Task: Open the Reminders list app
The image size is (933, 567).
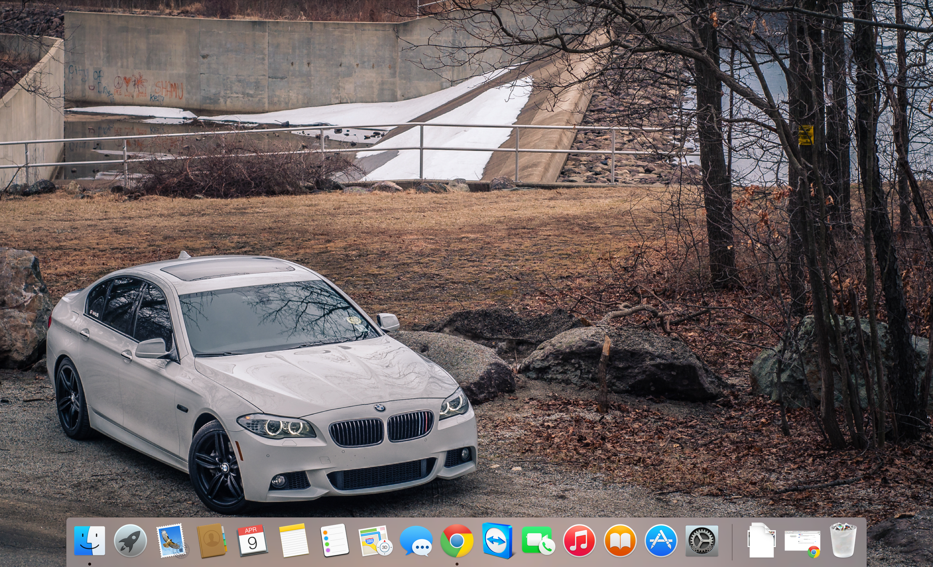Action: click(334, 540)
